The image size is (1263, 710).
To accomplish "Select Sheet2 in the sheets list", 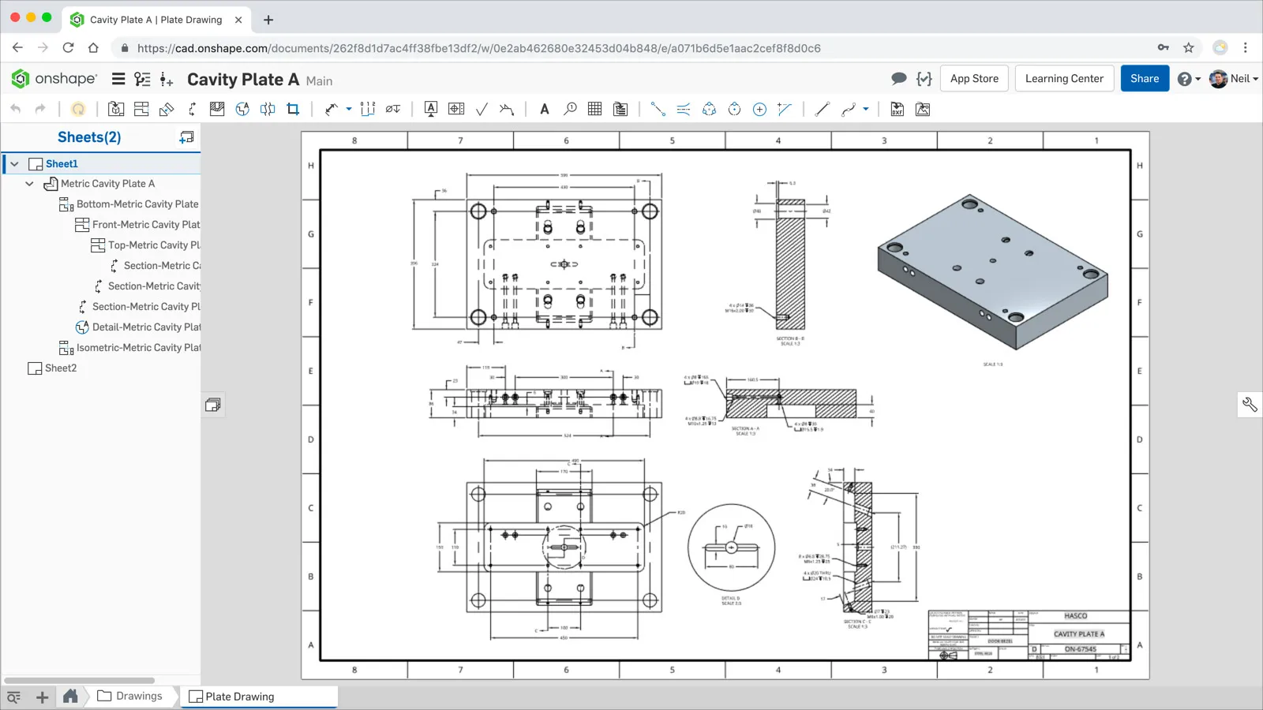I will point(61,368).
